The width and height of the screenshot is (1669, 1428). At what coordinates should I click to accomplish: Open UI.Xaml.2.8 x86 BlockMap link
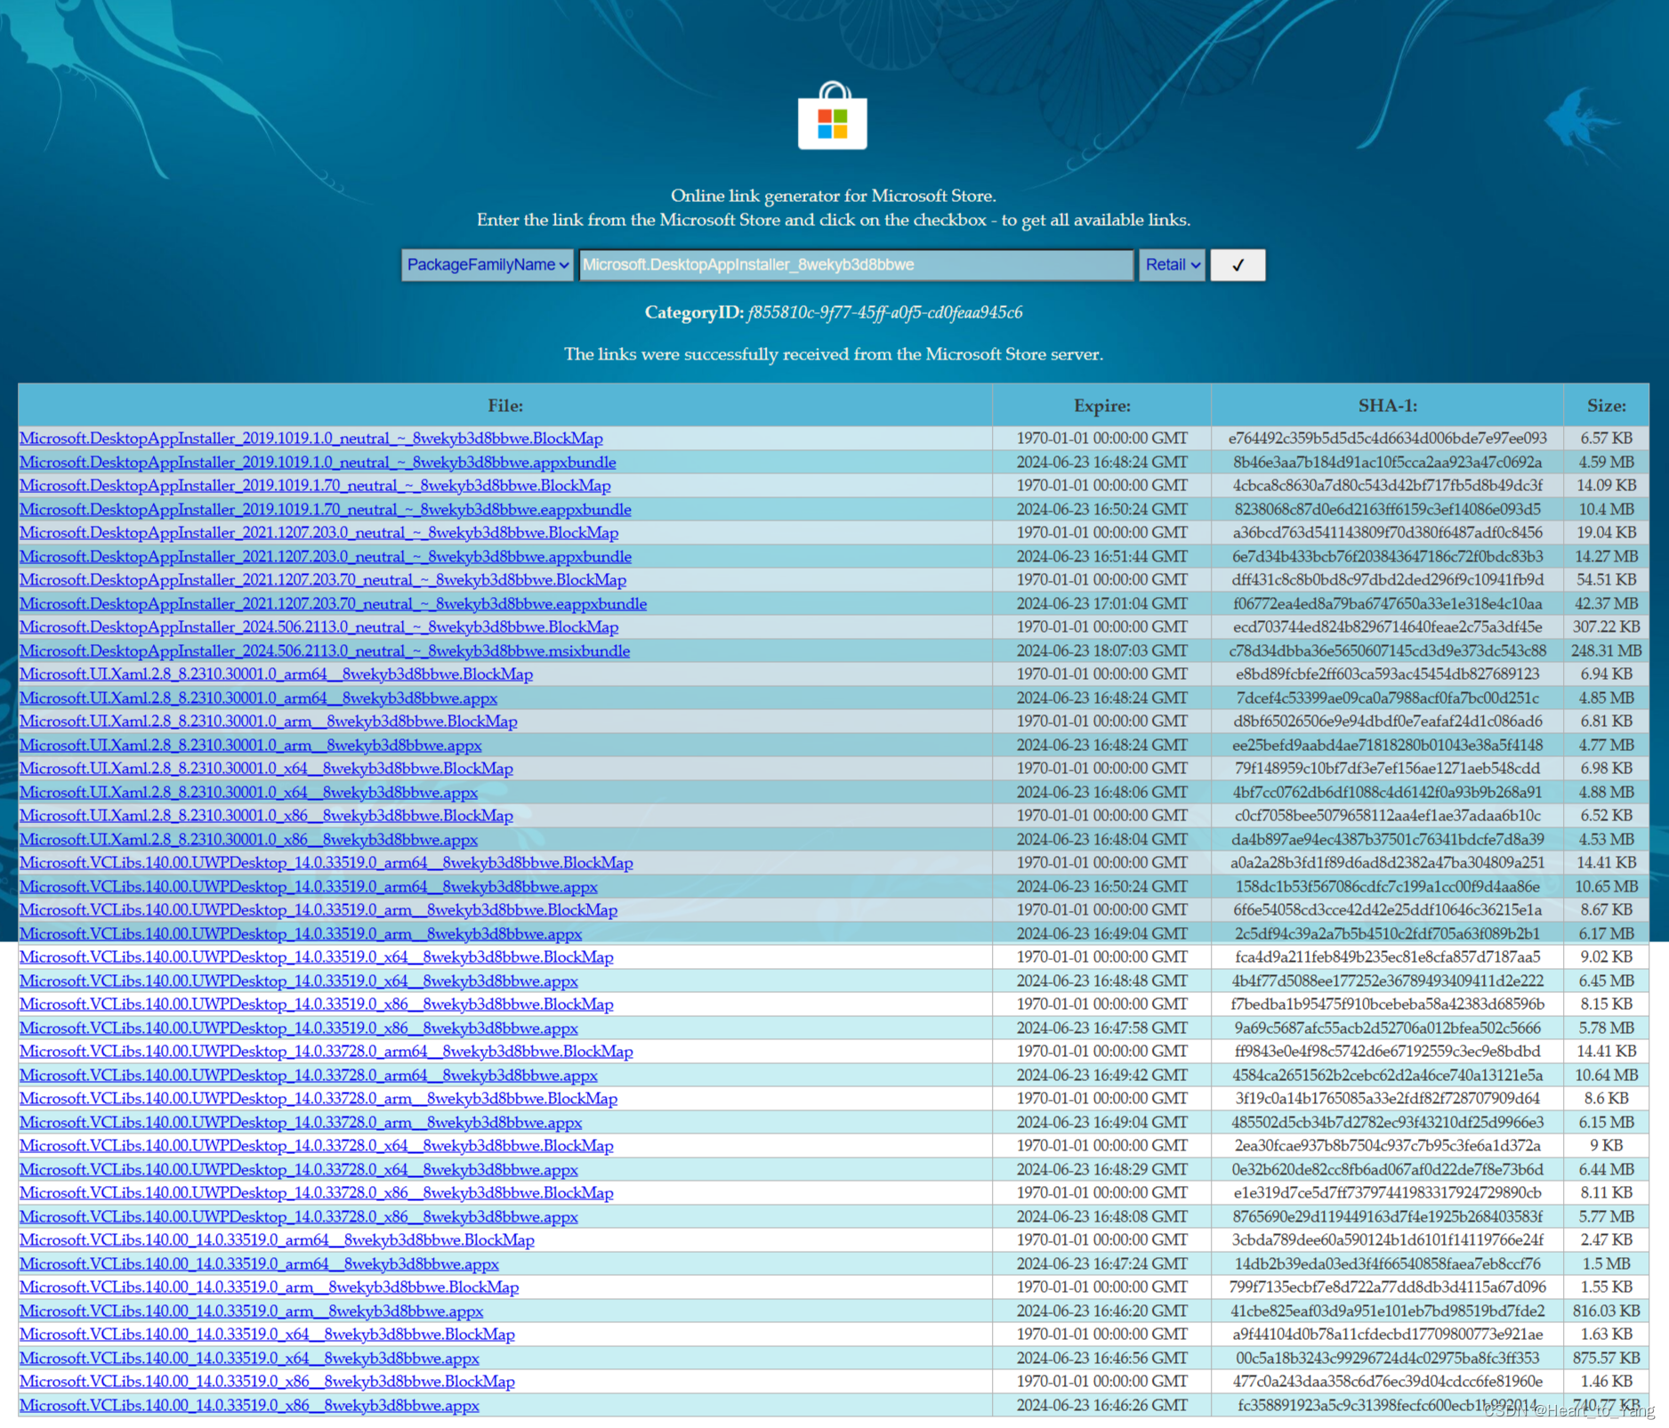tap(267, 816)
